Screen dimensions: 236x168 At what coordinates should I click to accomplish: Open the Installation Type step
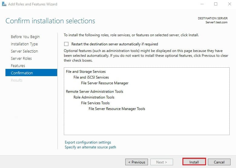pyautogui.click(x=24, y=44)
